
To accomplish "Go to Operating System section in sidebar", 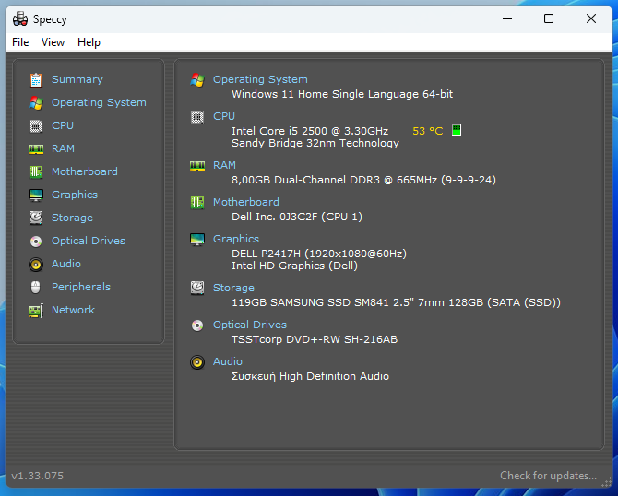I will tap(99, 102).
